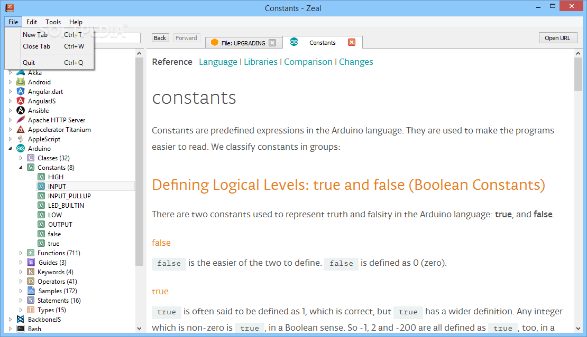587x337 pixels.
Task: Click the Apache HTTP Server feather icon
Action: [x=21, y=120]
